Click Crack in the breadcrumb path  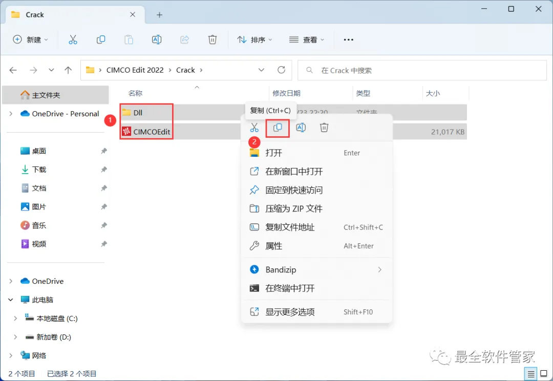pos(185,70)
